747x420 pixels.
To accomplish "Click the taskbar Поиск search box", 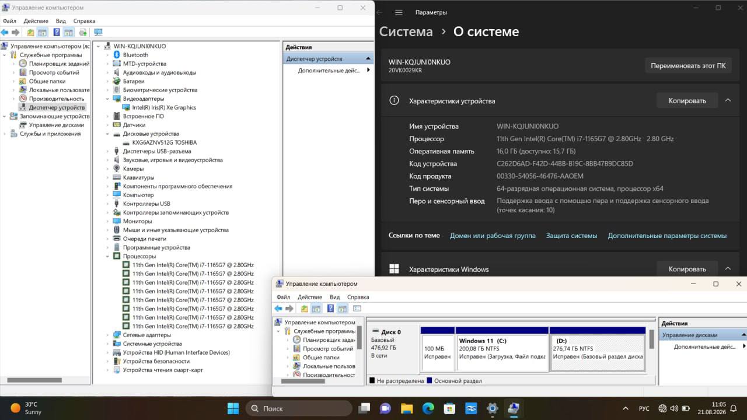I will (298, 408).
